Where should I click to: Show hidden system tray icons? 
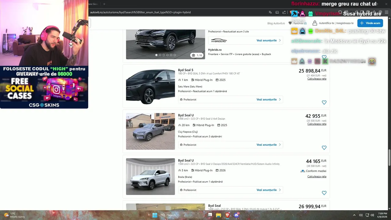[x=354, y=215]
